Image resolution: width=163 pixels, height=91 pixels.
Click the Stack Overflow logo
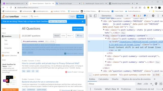[10, 16]
